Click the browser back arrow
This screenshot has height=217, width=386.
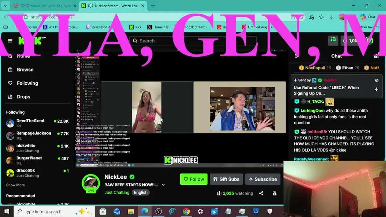coord(6,17)
